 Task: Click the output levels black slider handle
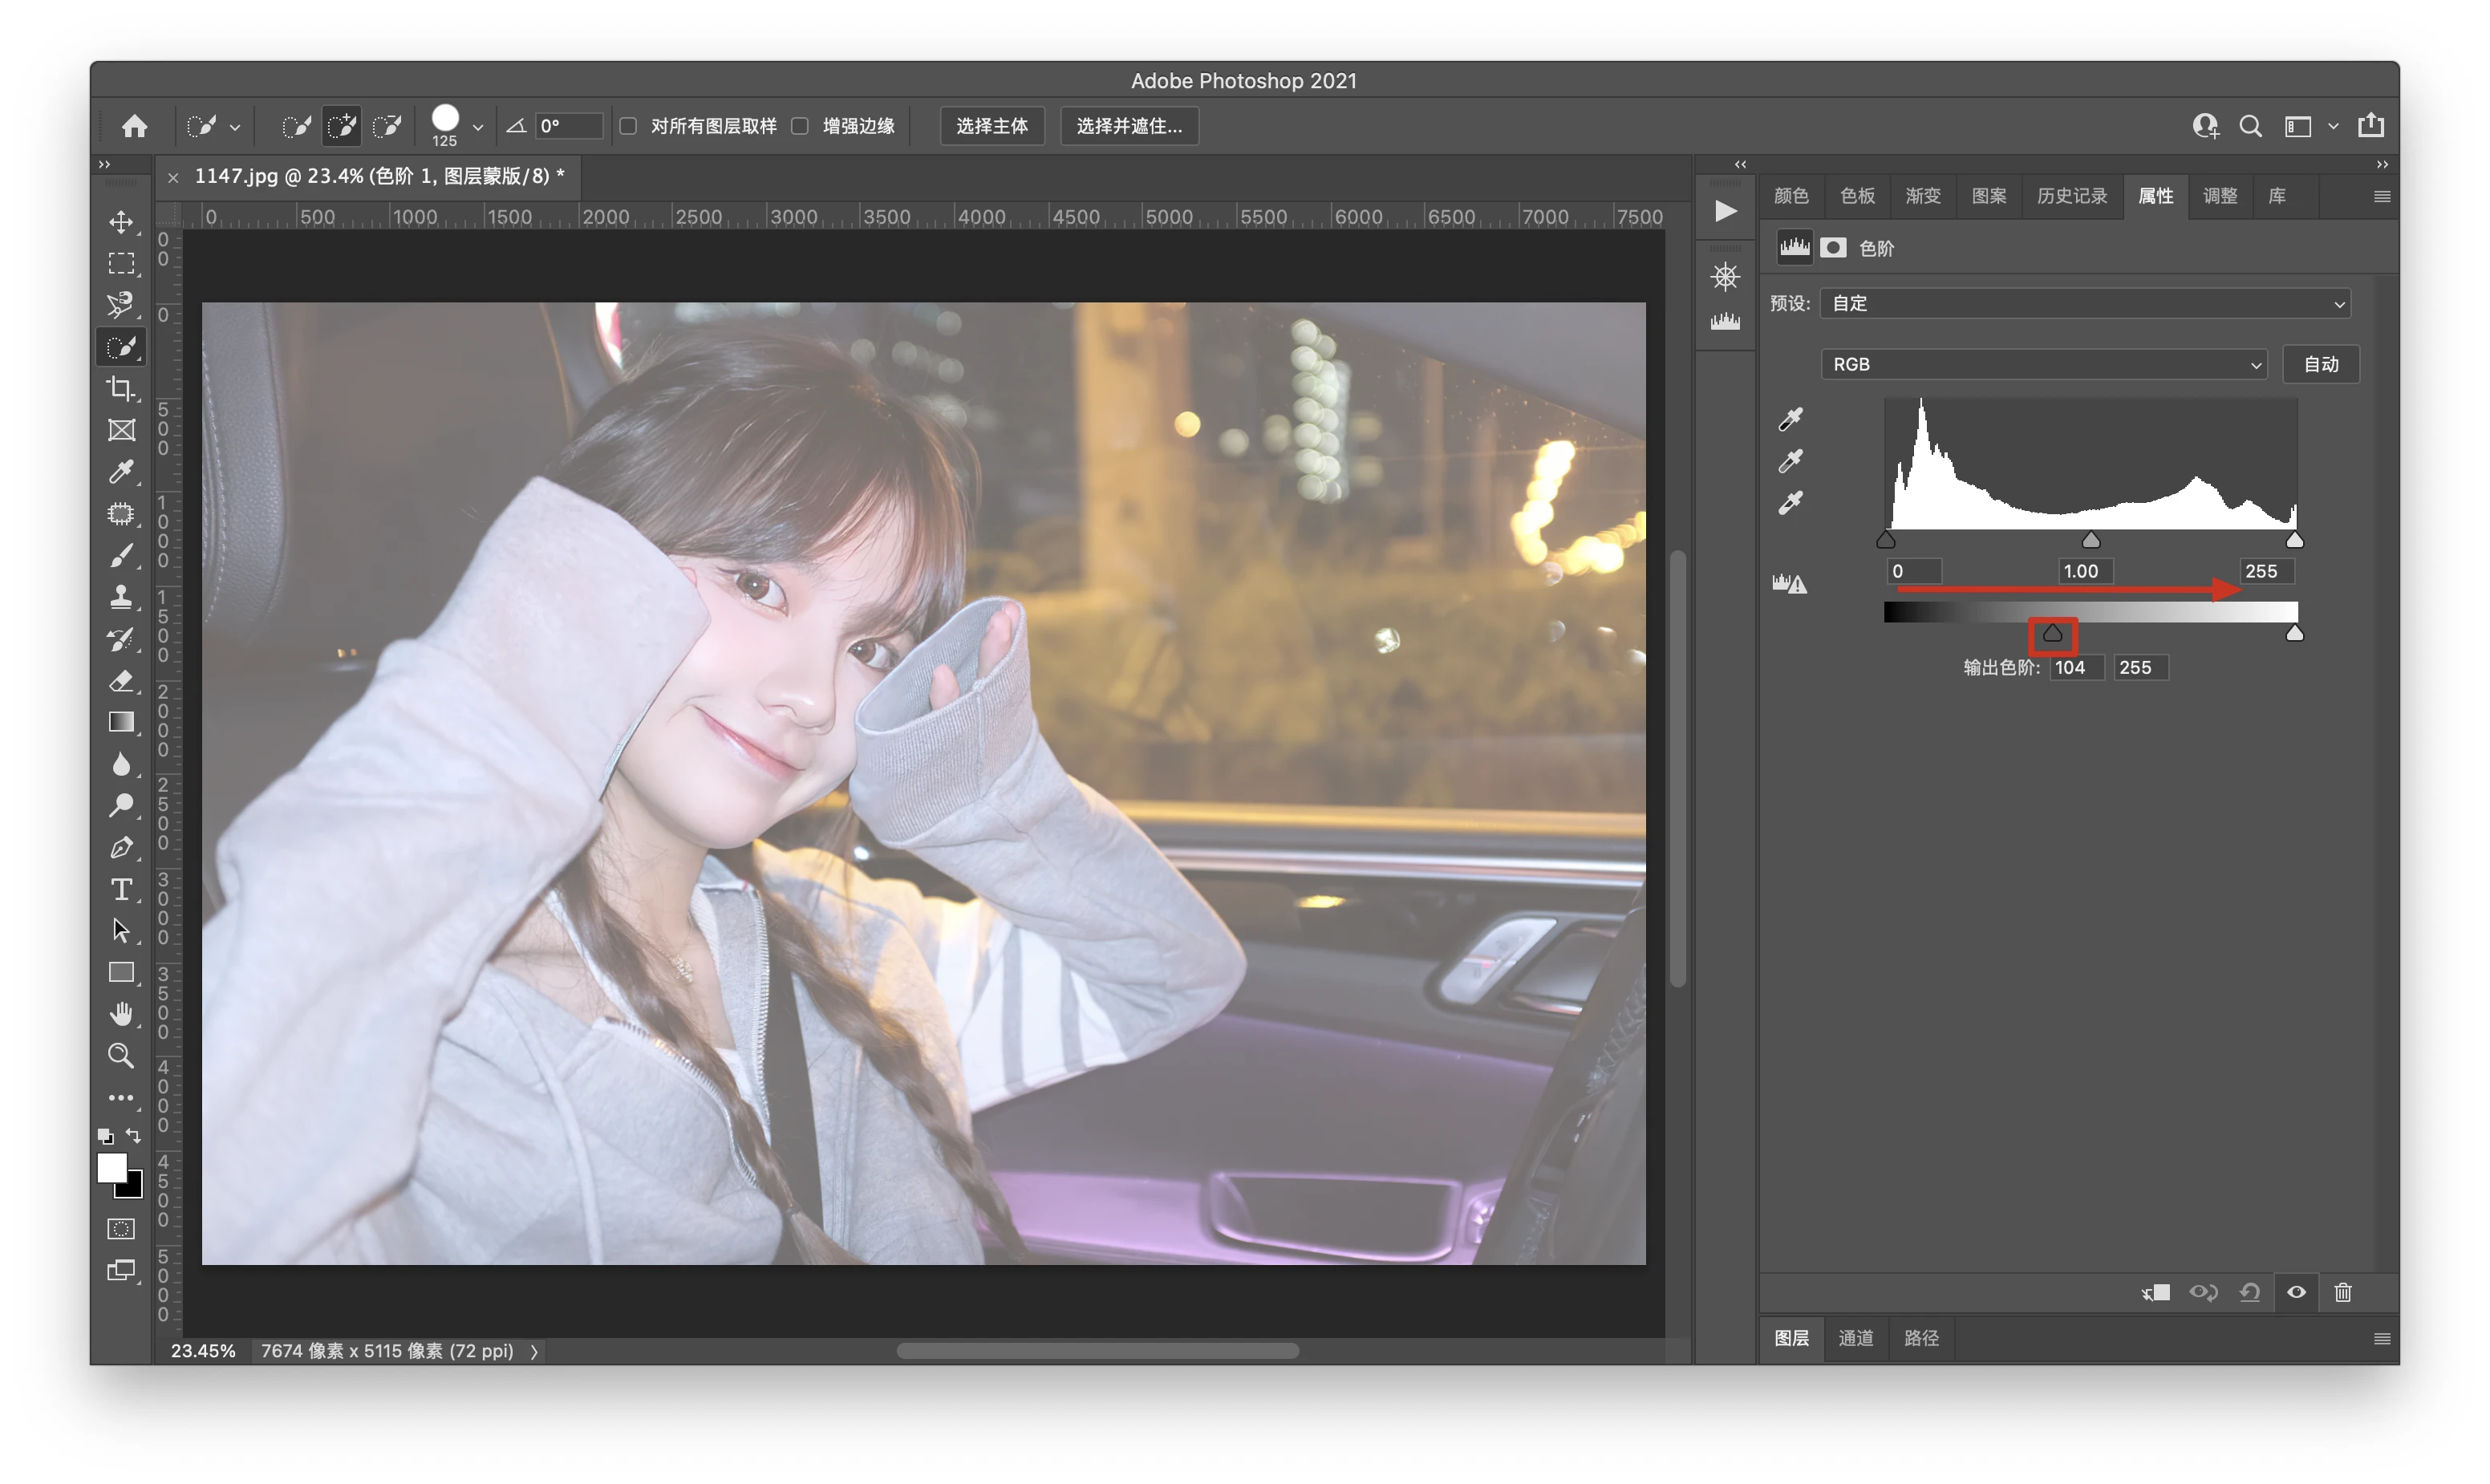click(x=2052, y=634)
